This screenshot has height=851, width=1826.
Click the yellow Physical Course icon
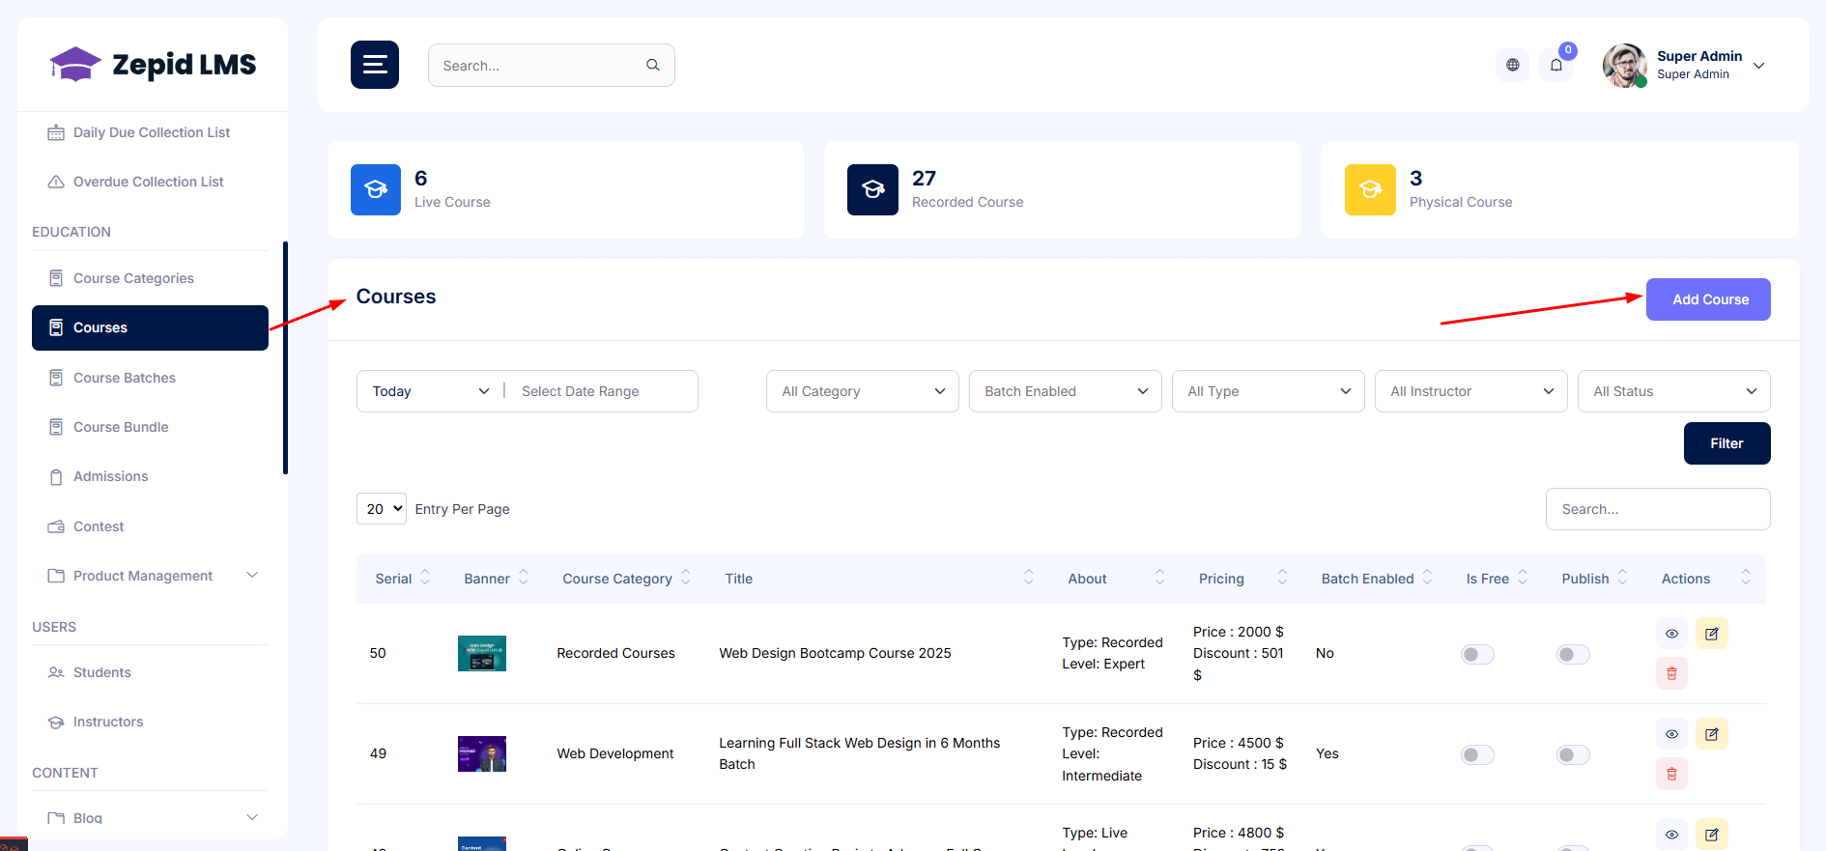point(1370,189)
